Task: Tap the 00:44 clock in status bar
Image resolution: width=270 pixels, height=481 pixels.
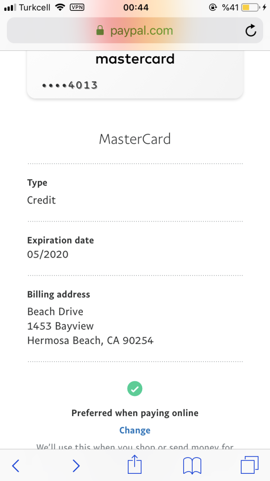Action: (x=135, y=8)
